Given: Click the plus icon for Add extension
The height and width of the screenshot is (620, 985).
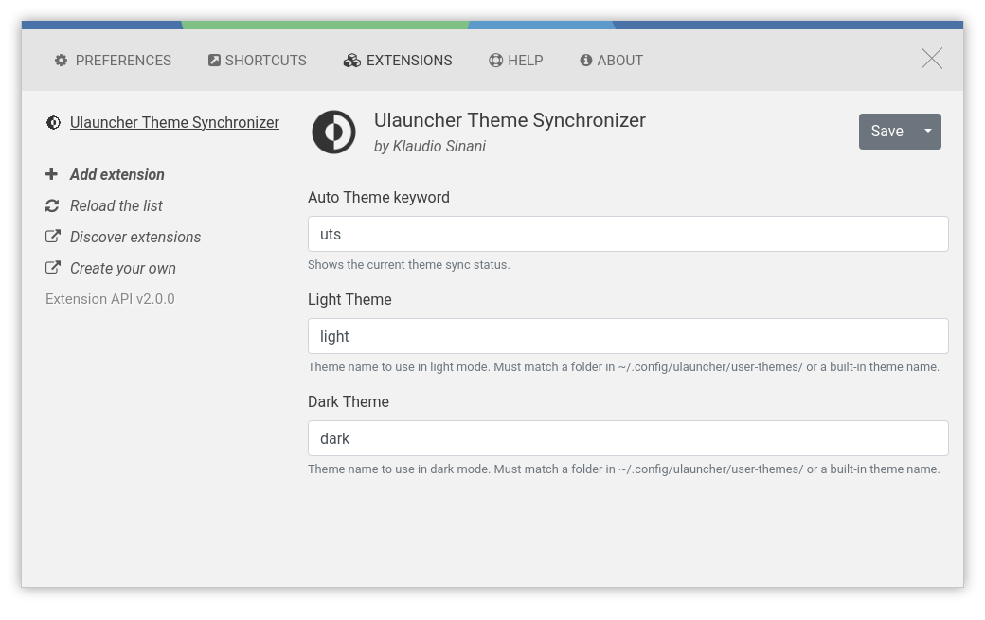Looking at the screenshot, I should coord(51,174).
